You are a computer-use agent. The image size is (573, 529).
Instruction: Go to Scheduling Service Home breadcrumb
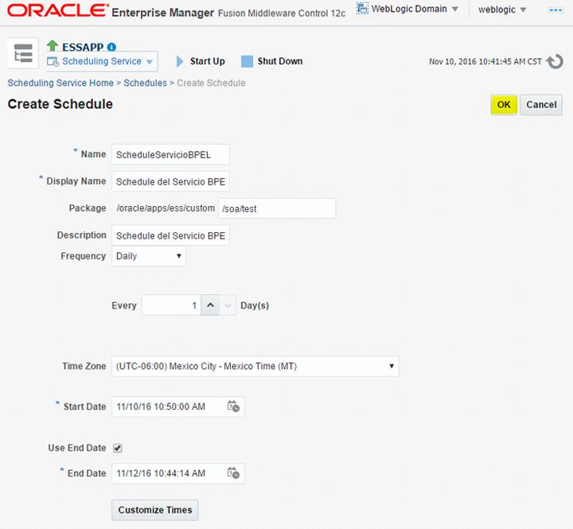60,83
